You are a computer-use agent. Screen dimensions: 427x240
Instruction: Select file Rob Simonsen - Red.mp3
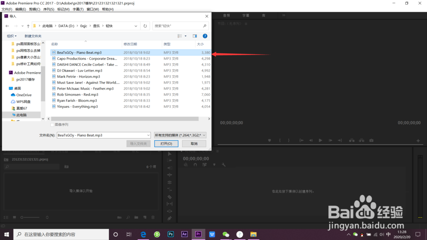(x=78, y=95)
